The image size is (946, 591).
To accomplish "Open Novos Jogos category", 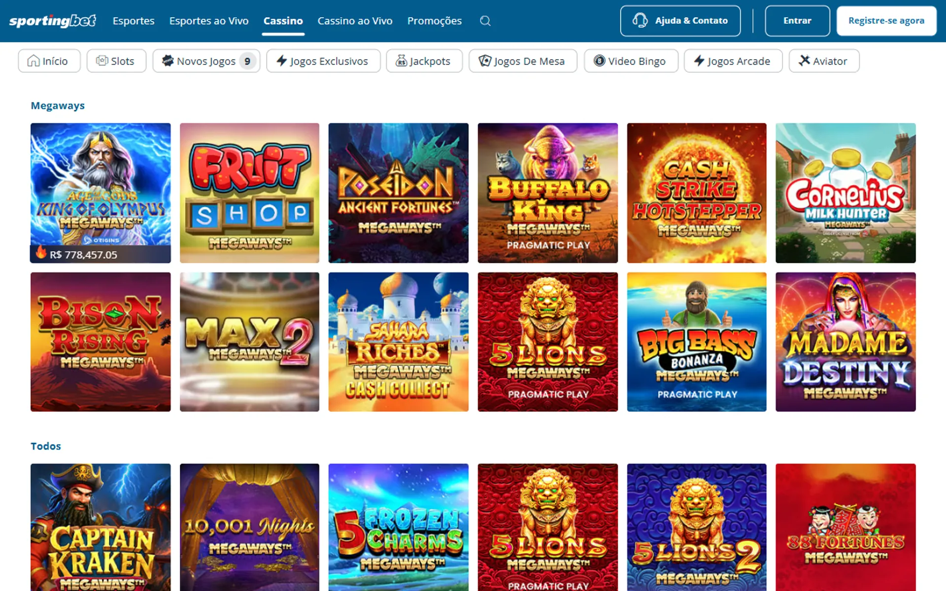I will pos(206,61).
